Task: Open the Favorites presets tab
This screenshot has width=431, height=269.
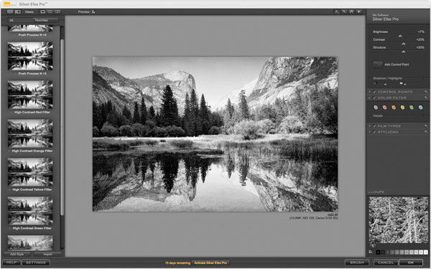Action: point(41,20)
